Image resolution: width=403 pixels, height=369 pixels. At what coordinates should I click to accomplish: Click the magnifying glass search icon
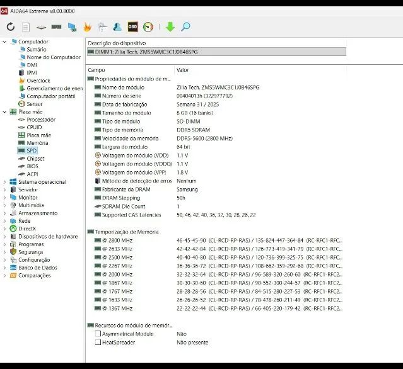point(185,26)
